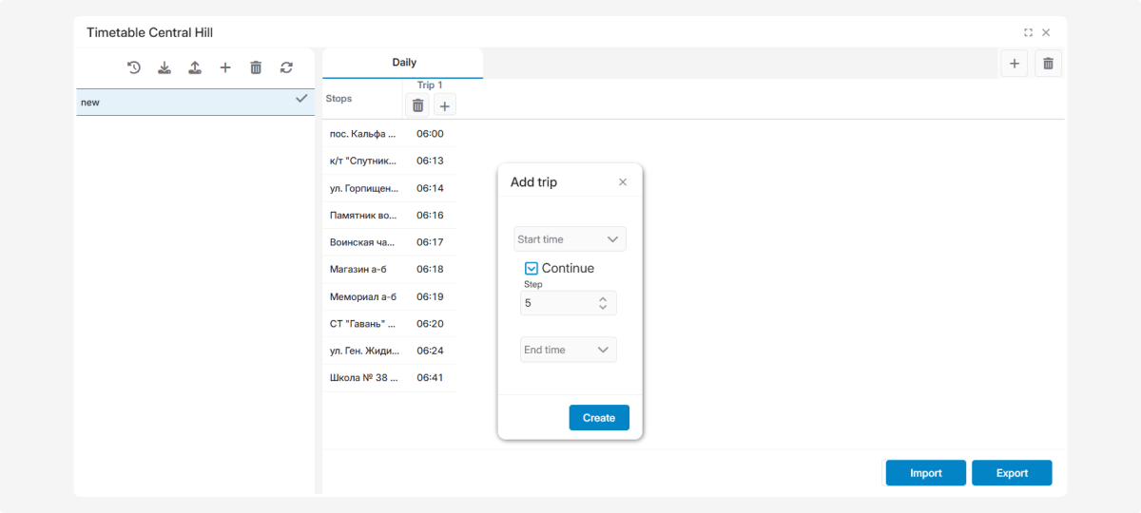Image resolution: width=1141 pixels, height=513 pixels.
Task: Add new timetable with left plus icon
Action: 225,67
